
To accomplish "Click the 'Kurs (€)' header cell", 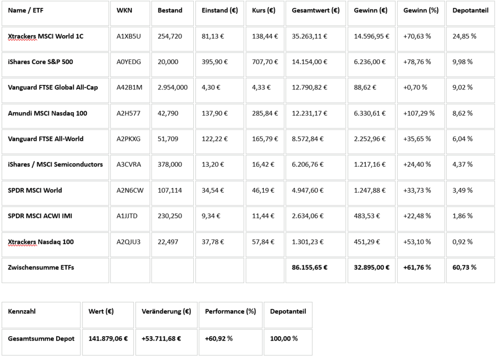I will tap(265, 13).
